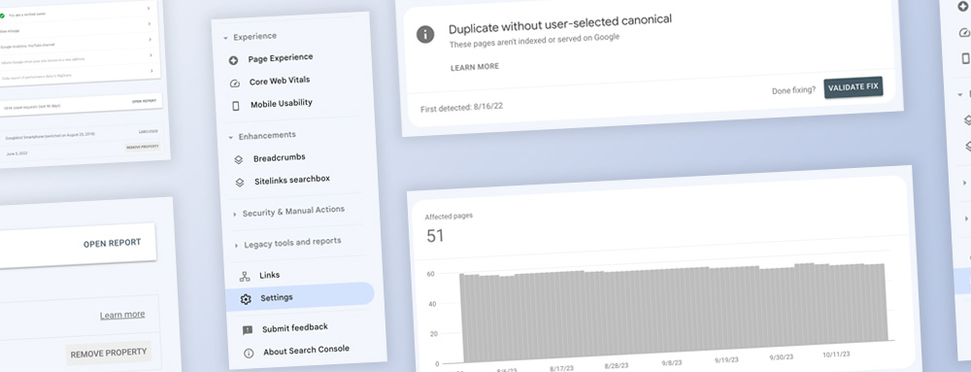This screenshot has width=971, height=372.
Task: Click the Page Experience plus icon
Action: click(233, 60)
